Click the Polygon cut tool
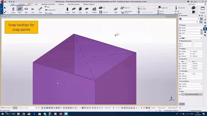The image size is (207, 116). coord(162,8)
